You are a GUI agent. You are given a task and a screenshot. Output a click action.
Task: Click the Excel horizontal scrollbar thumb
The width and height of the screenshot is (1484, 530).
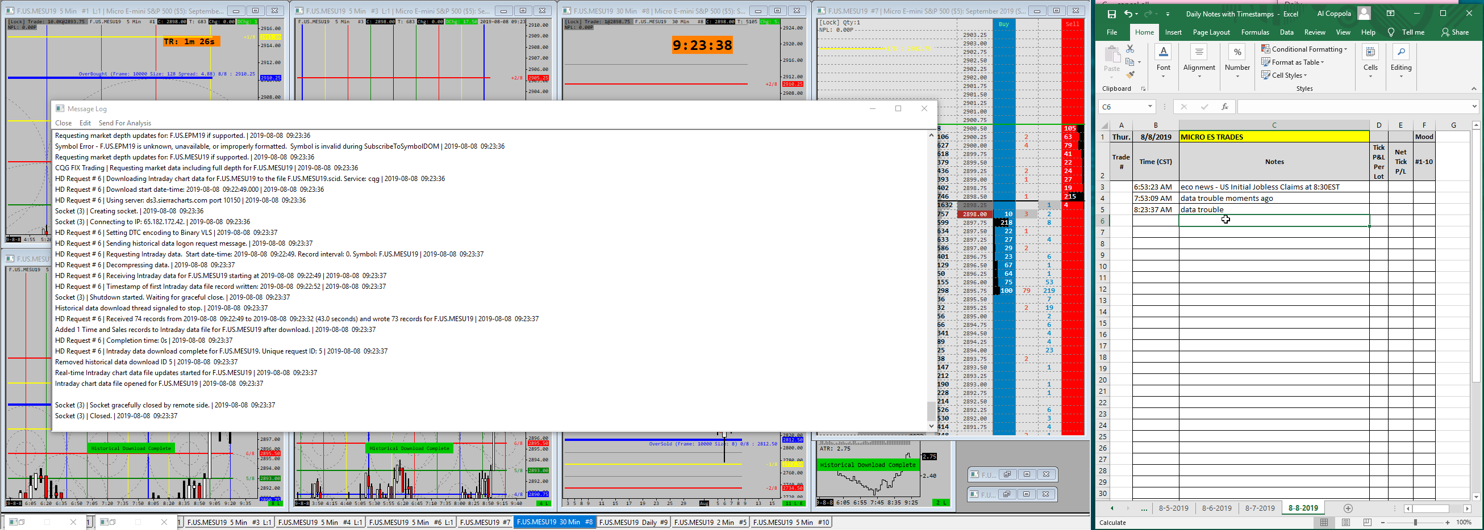pos(1431,508)
